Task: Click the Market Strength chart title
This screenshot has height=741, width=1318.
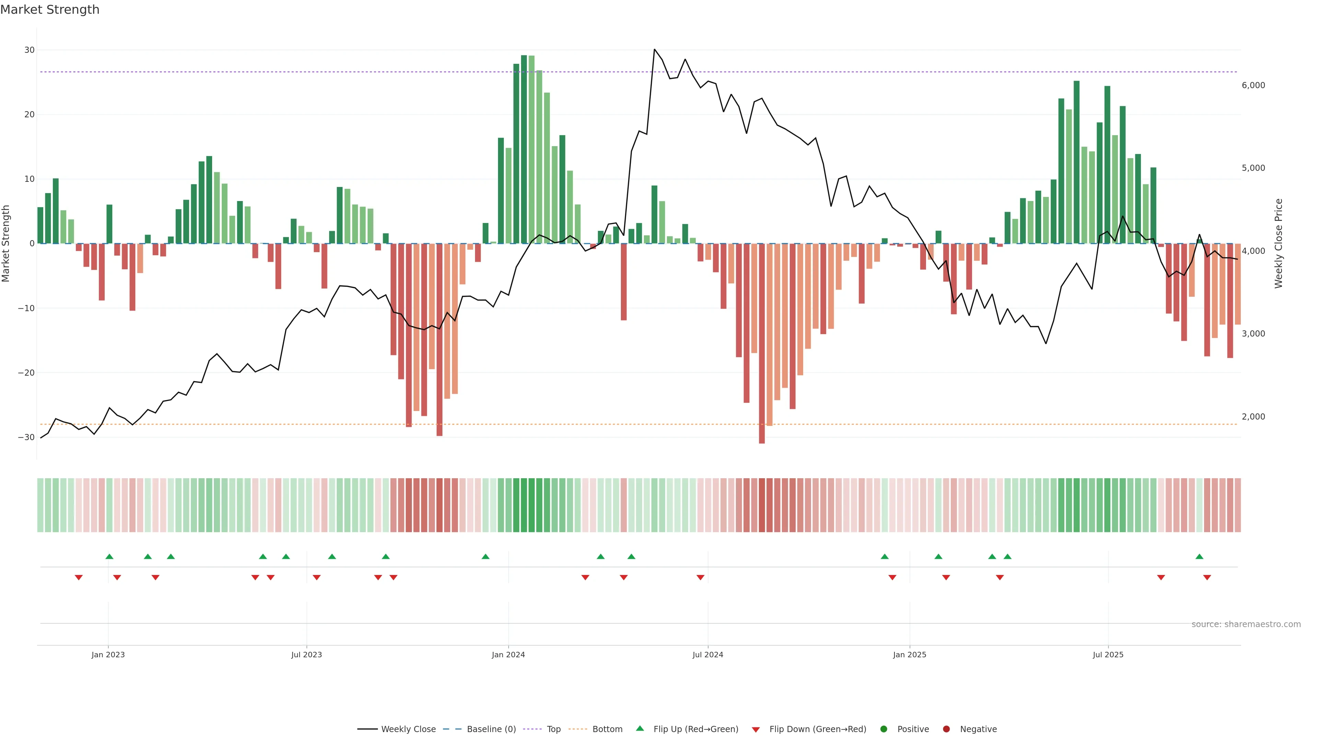Action: 50,10
